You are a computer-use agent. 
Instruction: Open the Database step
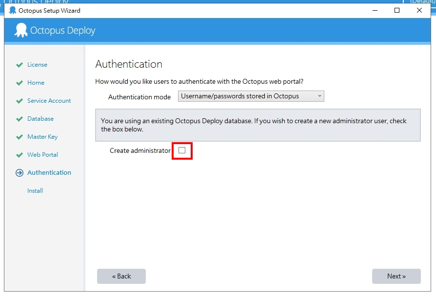click(40, 119)
